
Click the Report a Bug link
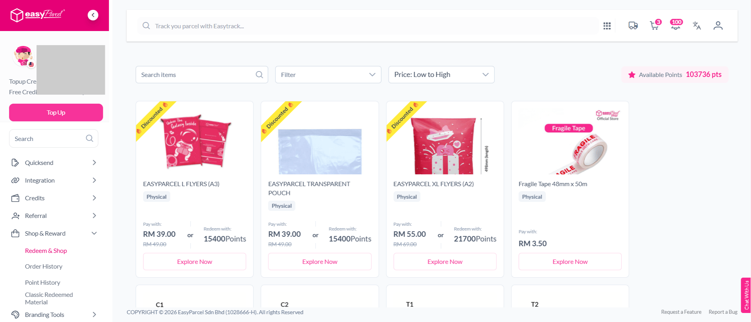(x=723, y=312)
